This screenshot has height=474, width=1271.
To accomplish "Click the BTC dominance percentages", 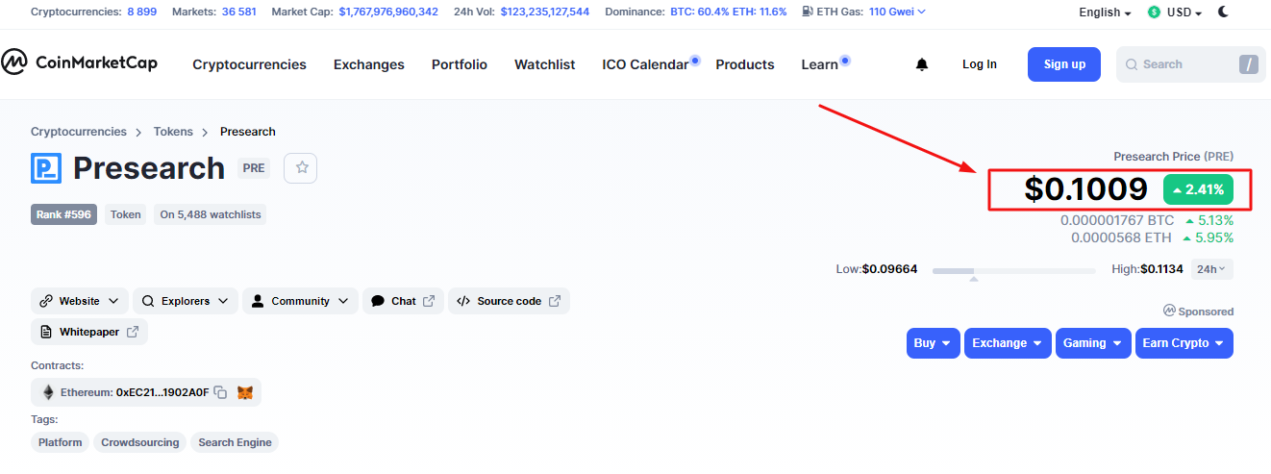I will [728, 12].
